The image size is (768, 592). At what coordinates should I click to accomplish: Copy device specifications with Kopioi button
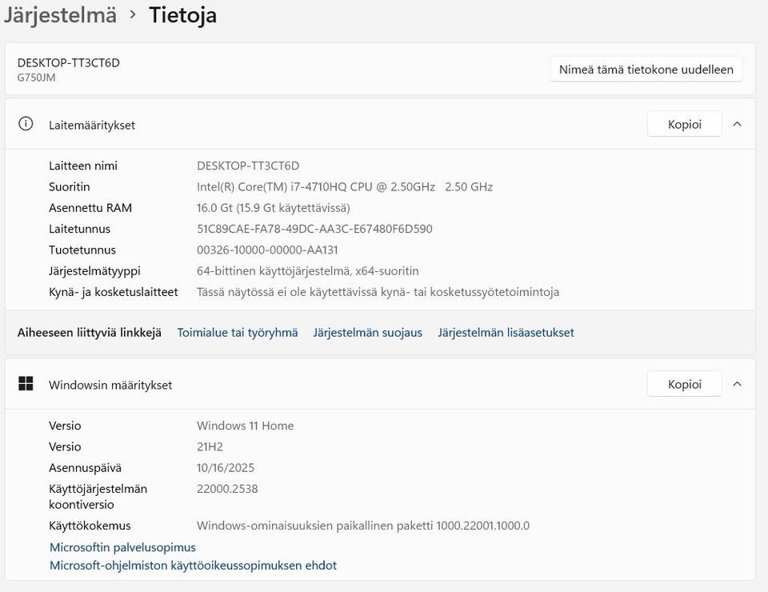[684, 124]
